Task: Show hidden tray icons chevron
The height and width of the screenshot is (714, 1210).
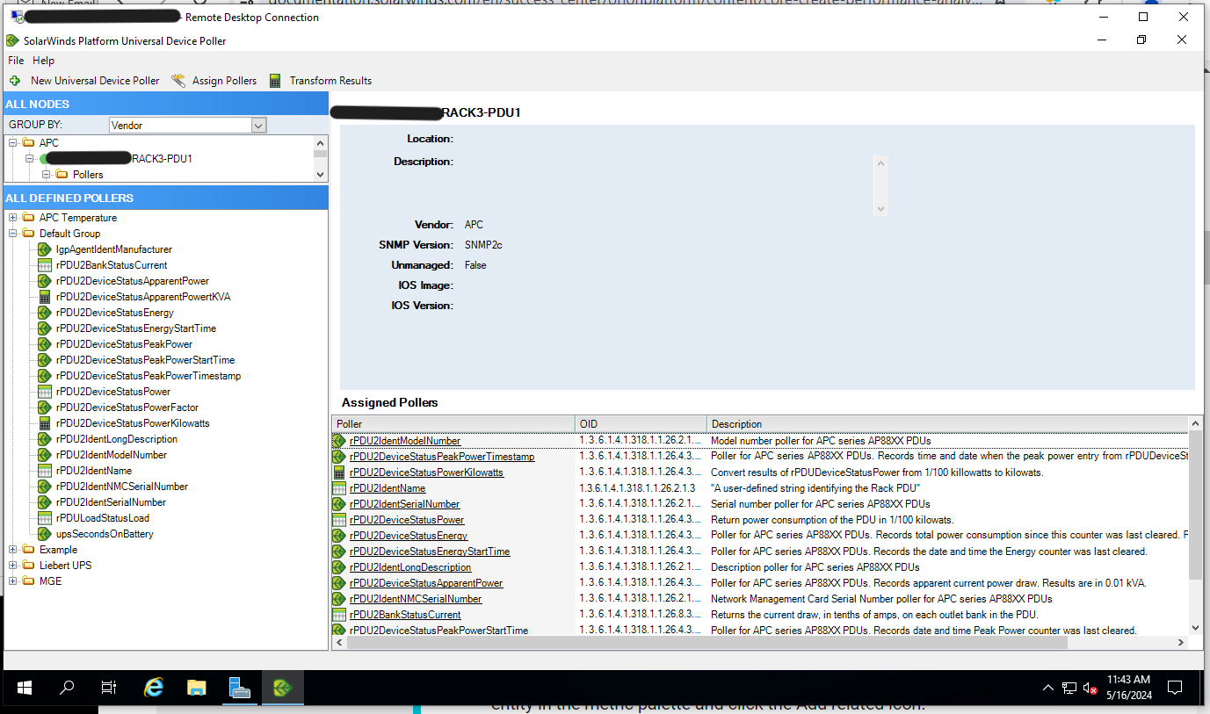Action: click(x=1048, y=688)
